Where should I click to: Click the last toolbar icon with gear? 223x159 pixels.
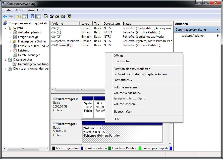click(x=69, y=17)
